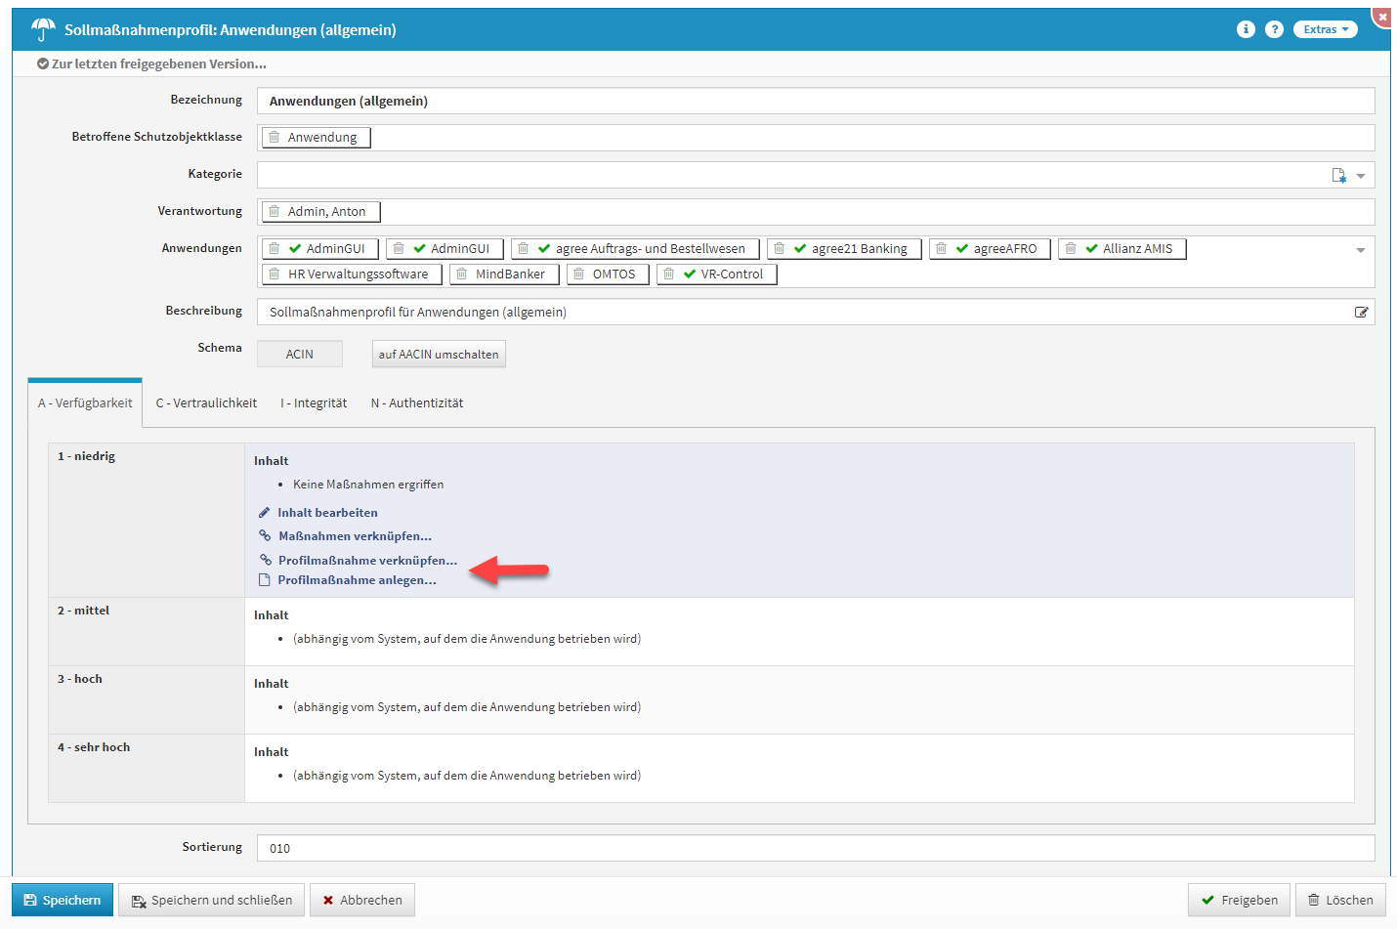This screenshot has height=929, width=1397.
Task: Remove OMTOS application via trash icon
Action: point(579,274)
